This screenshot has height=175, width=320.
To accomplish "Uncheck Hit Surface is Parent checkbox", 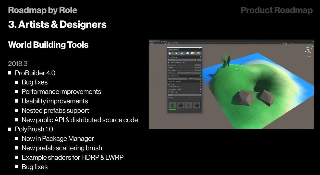I will coord(201,89).
